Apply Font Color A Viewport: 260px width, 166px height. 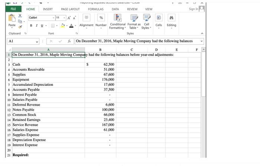(71, 26)
